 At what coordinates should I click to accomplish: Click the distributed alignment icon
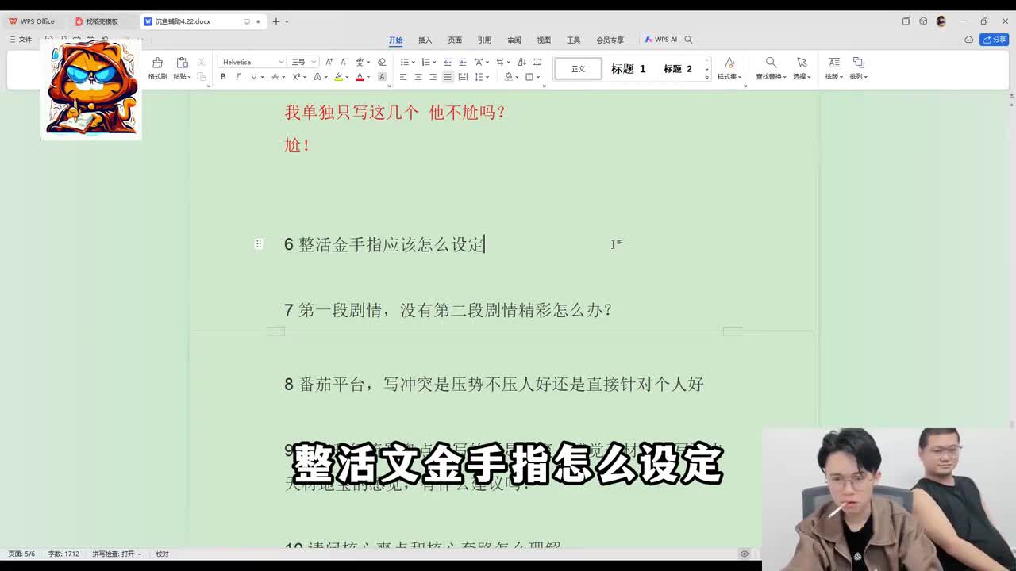(x=463, y=77)
